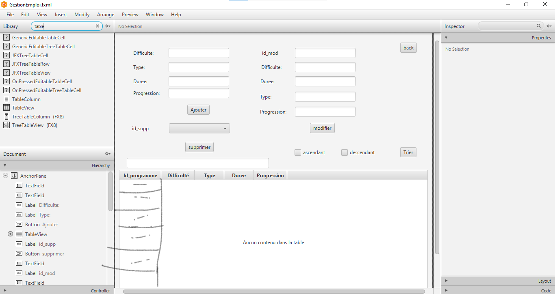Check the descendant checkbox
The image size is (555, 294).
coord(345,152)
